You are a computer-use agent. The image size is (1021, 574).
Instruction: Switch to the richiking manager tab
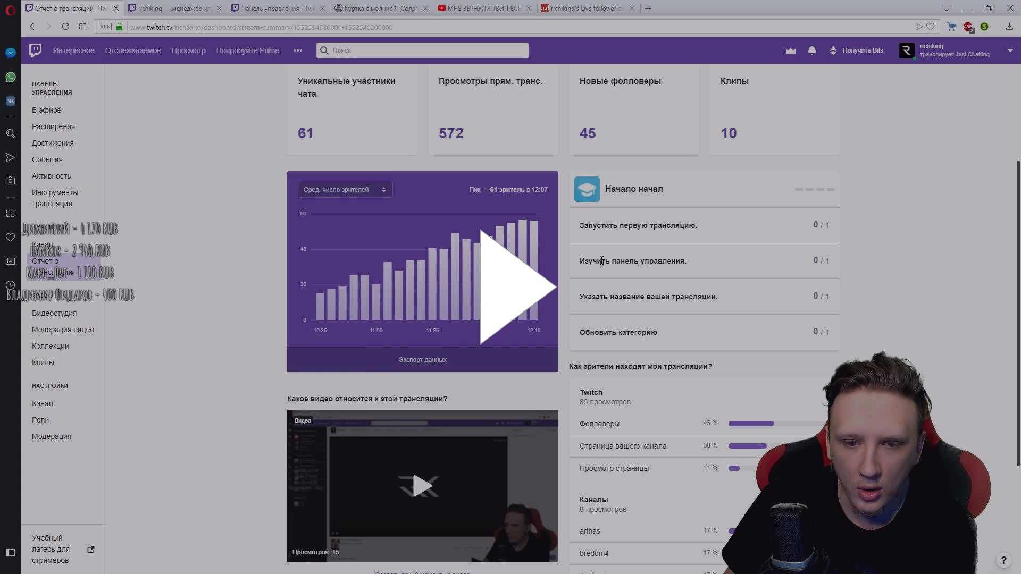tap(174, 8)
